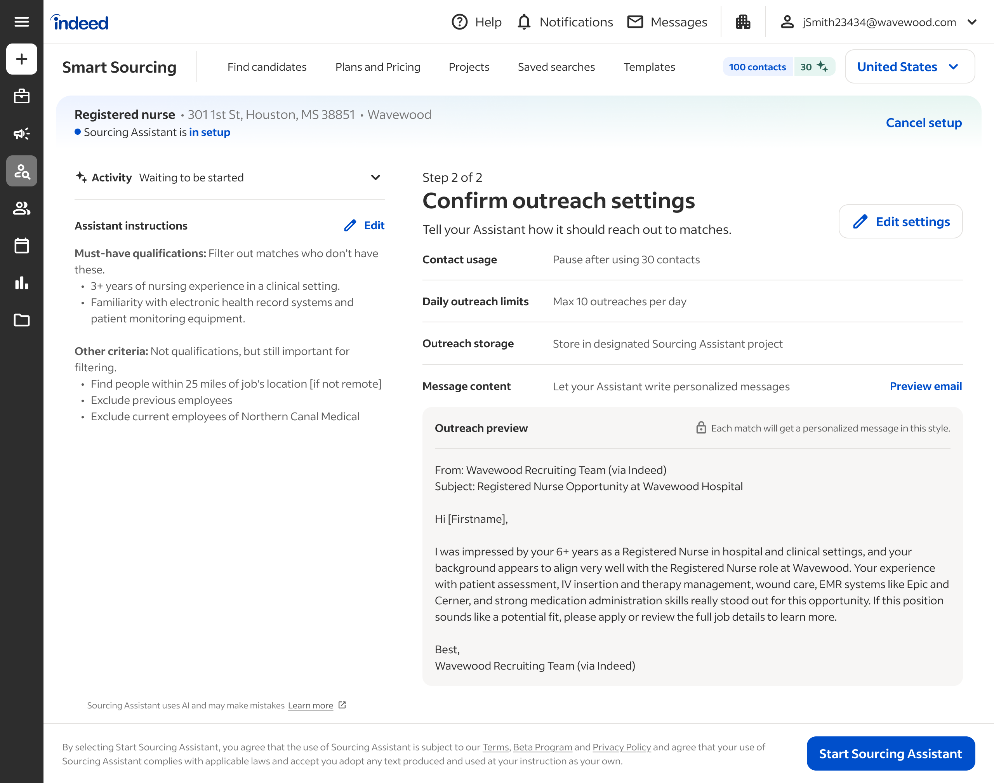Click the pencil icon beside Assistant instructions Edit
The image size is (994, 783).
click(x=350, y=226)
